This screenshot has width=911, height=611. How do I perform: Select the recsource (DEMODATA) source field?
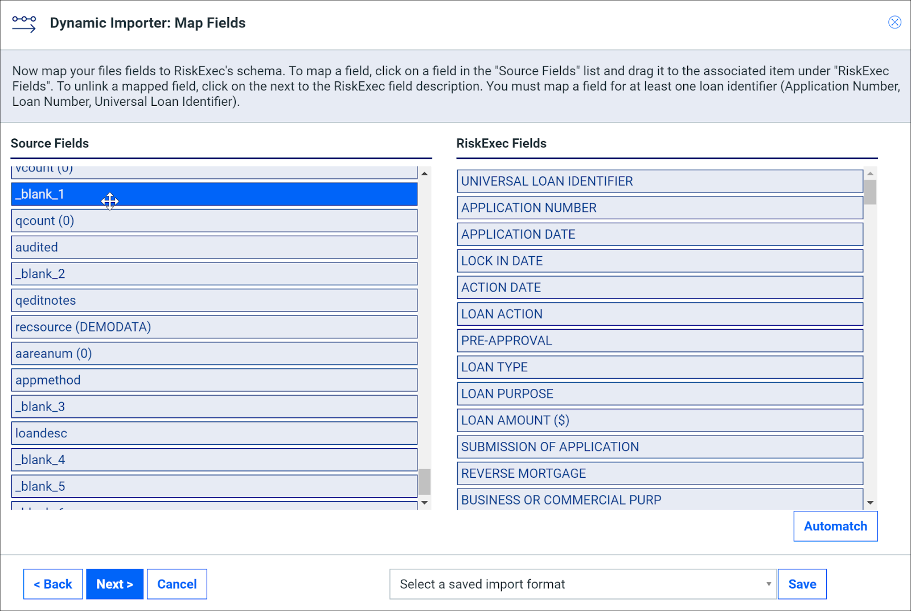[214, 327]
